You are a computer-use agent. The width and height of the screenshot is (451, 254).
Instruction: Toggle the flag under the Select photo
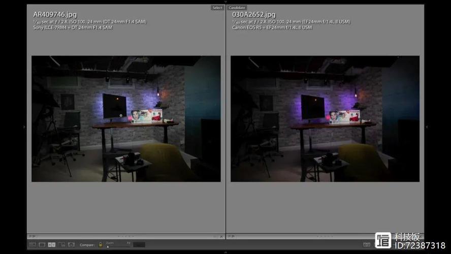(x=31, y=236)
